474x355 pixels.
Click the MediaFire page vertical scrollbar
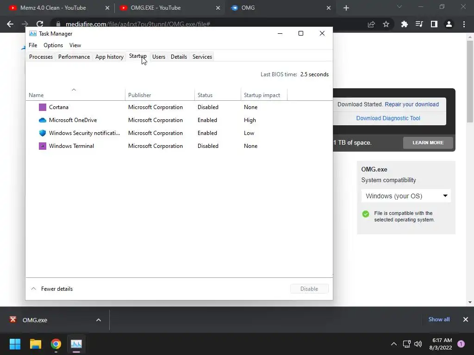point(470,82)
